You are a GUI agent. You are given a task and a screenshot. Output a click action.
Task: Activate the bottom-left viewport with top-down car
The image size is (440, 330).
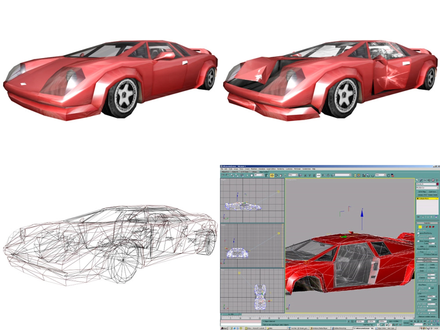tap(252, 290)
